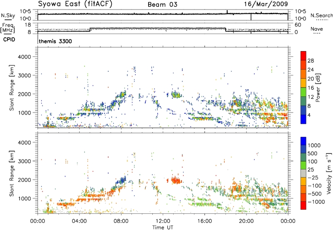Image resolution: width=333 pixels, height=230 pixels.
Task: Click the "Time UT" axis title
Action: [x=163, y=228]
